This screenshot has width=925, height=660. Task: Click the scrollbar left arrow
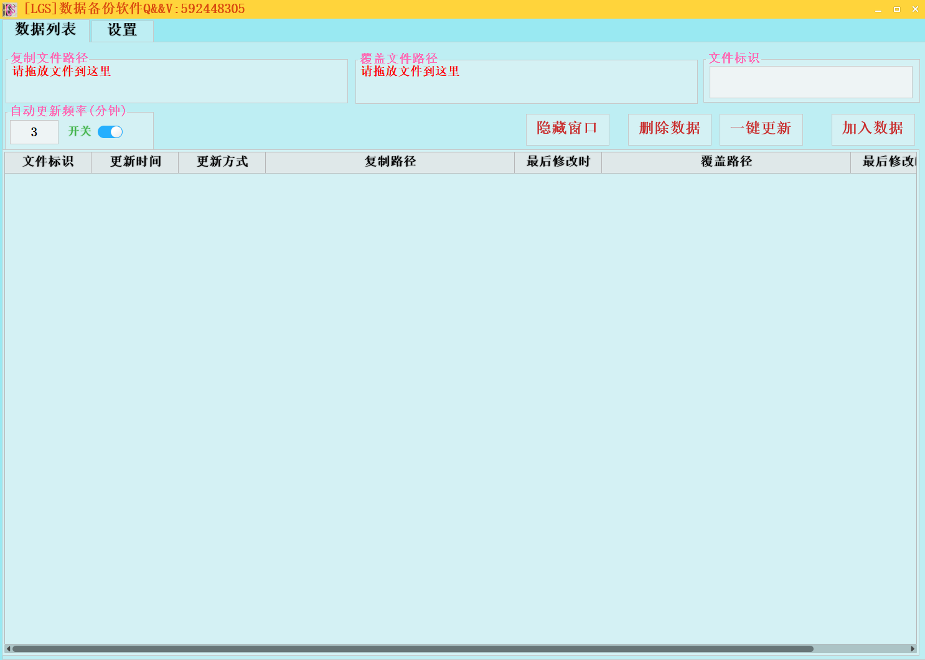pos(8,649)
